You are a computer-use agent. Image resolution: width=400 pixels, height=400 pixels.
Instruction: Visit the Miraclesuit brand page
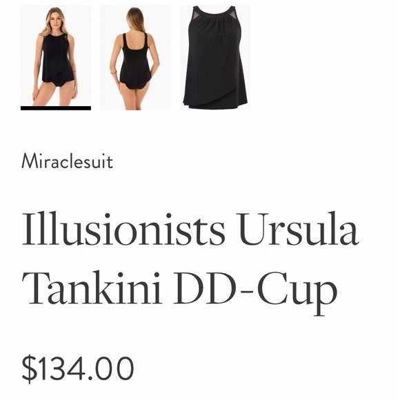[x=68, y=161]
